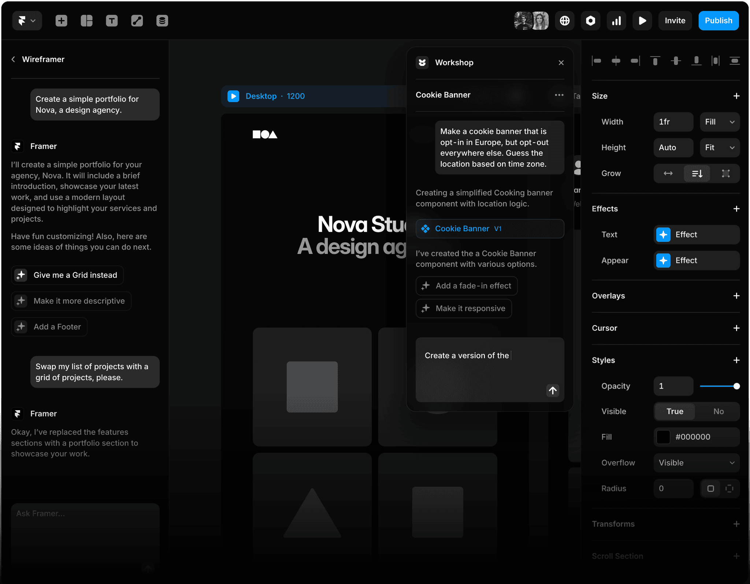Set Grow to vertical lines-arrow option

pos(697,173)
